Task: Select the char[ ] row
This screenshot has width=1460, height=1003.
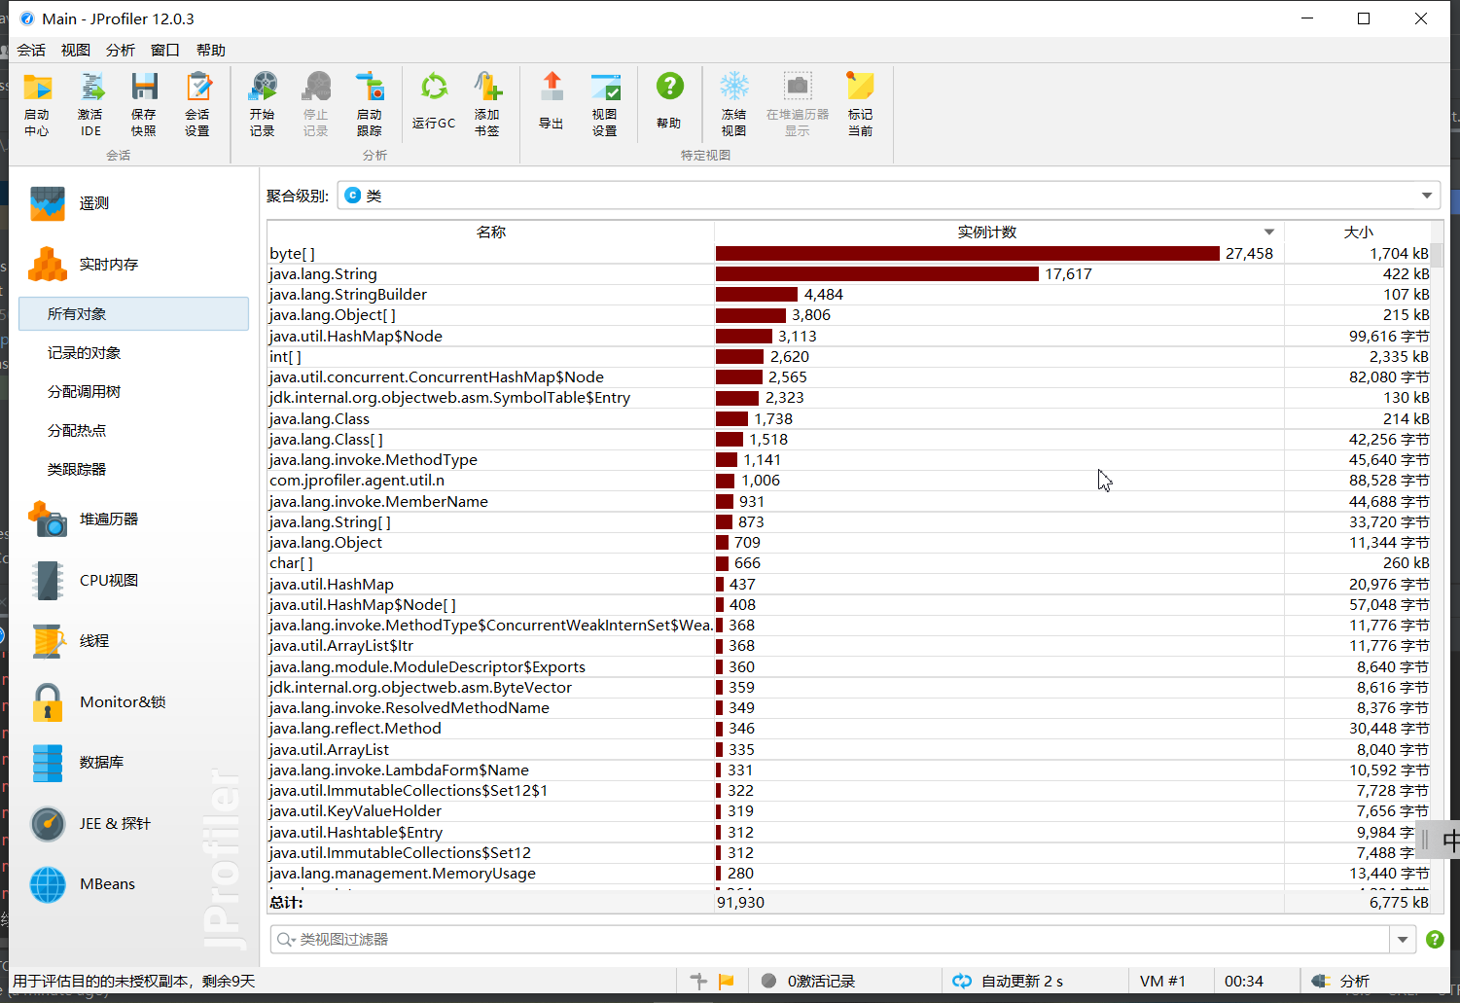Action: point(848,563)
